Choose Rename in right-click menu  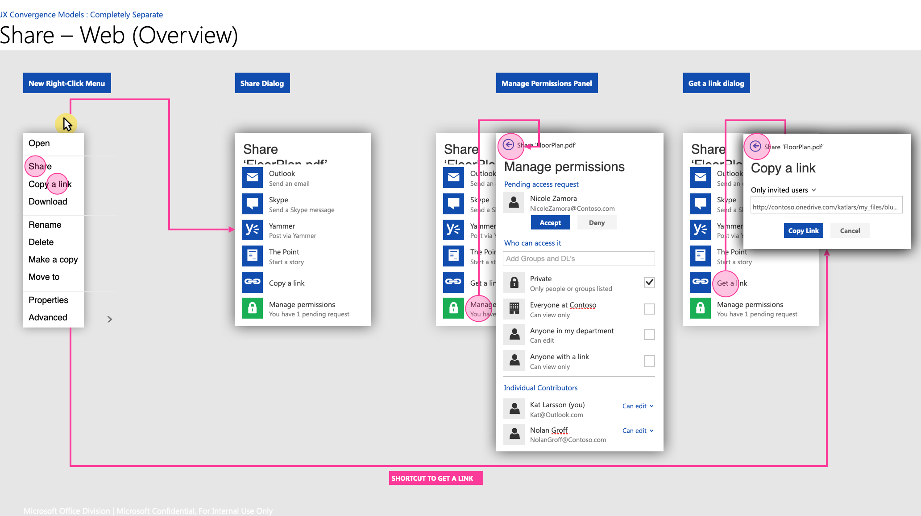tap(45, 225)
